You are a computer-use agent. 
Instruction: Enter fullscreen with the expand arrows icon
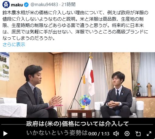pos(149,134)
